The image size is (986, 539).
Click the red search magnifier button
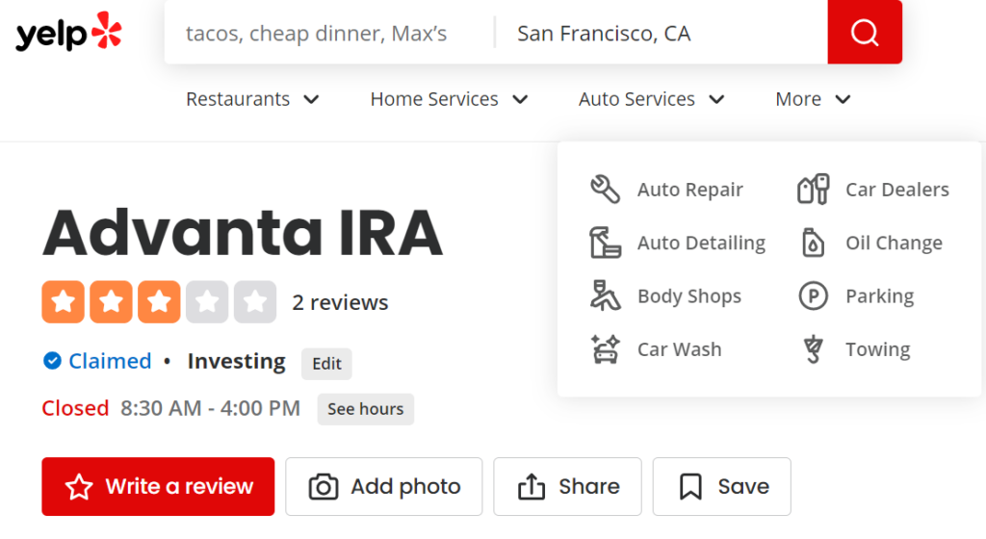click(865, 32)
